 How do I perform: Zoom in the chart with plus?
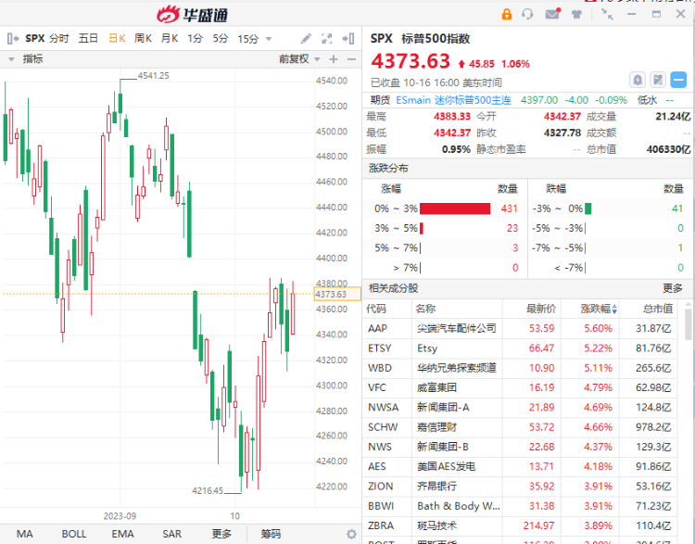pos(334,59)
